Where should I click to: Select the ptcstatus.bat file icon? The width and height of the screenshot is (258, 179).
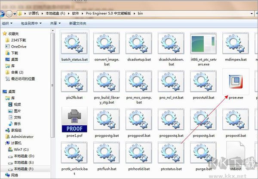point(171,153)
